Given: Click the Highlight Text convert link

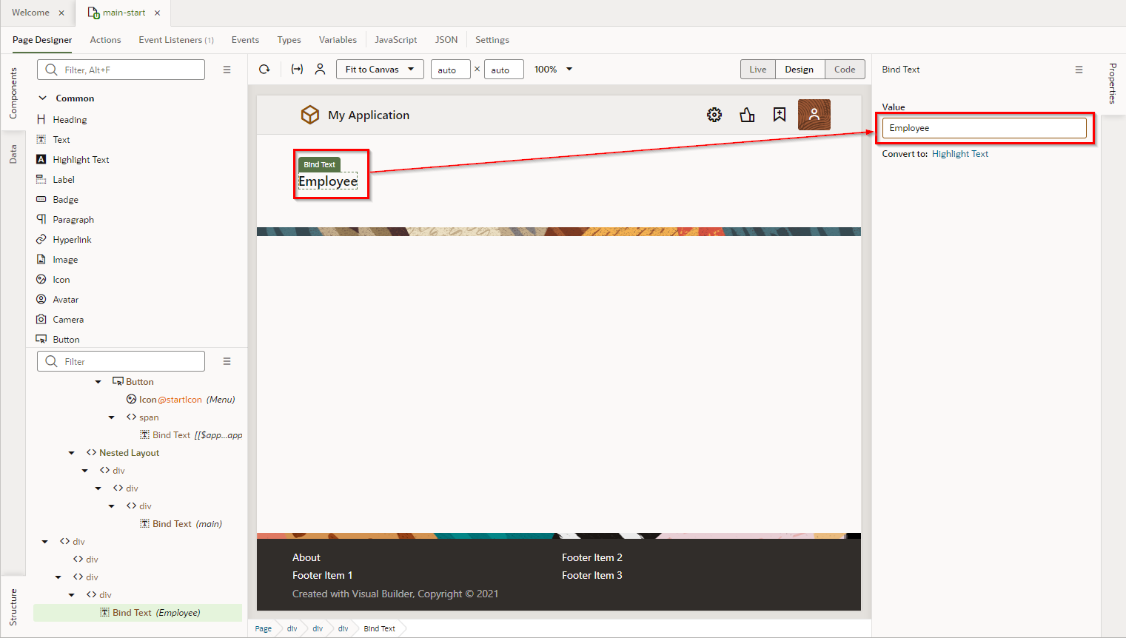Looking at the screenshot, I should (959, 154).
